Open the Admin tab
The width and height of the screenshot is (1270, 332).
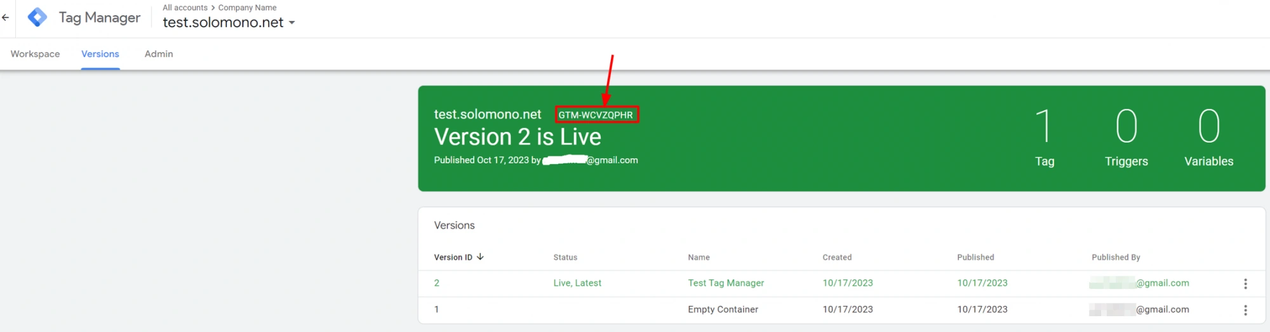159,54
